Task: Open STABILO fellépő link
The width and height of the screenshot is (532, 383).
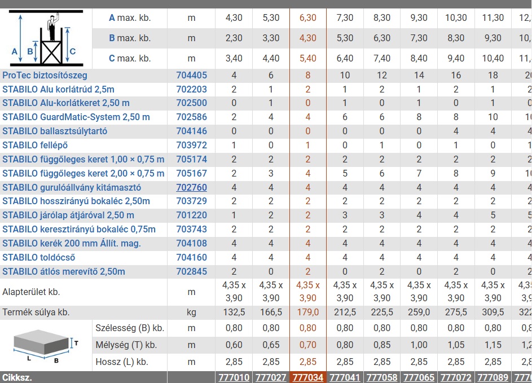Action: point(35,145)
